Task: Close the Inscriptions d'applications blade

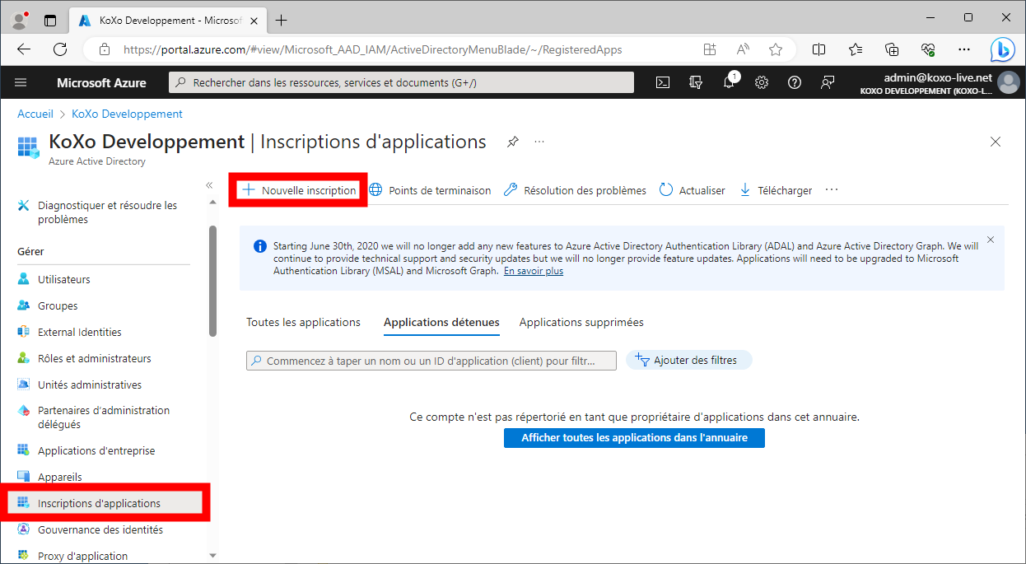Action: (x=996, y=142)
